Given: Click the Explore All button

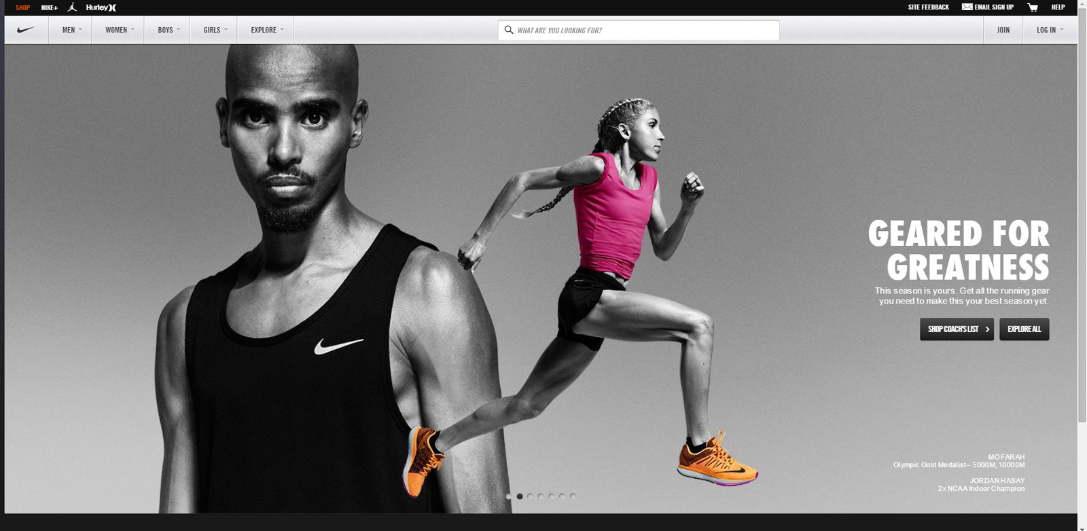Looking at the screenshot, I should point(1024,329).
